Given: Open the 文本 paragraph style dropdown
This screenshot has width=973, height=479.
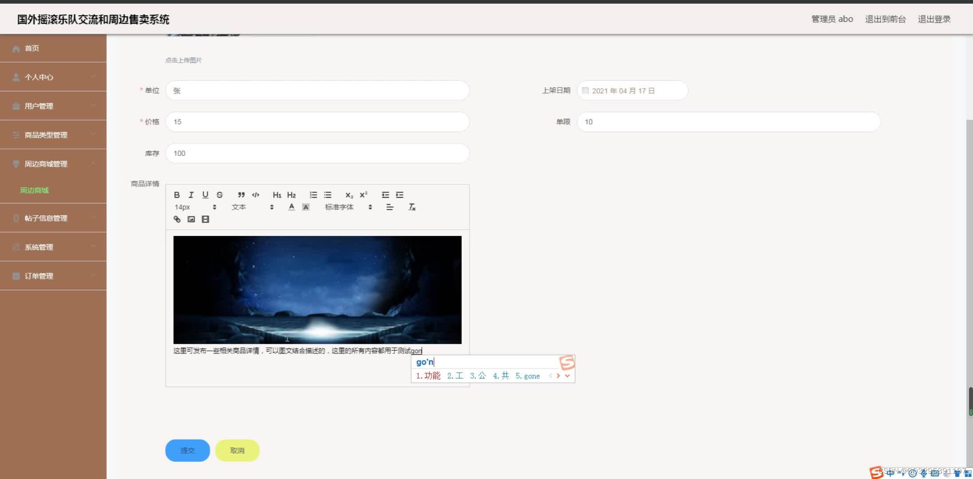Looking at the screenshot, I should [x=252, y=207].
